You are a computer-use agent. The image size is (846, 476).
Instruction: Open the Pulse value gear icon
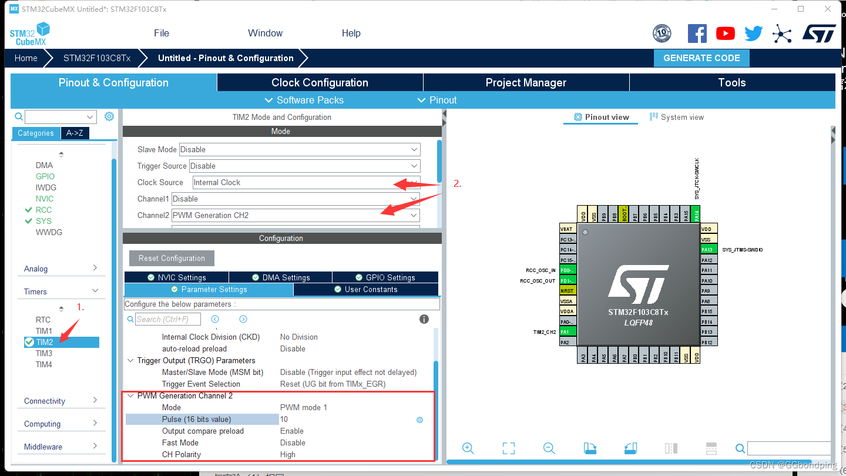(x=419, y=420)
